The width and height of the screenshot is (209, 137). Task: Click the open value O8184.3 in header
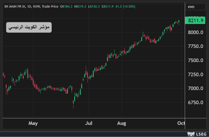(x=66, y=6)
